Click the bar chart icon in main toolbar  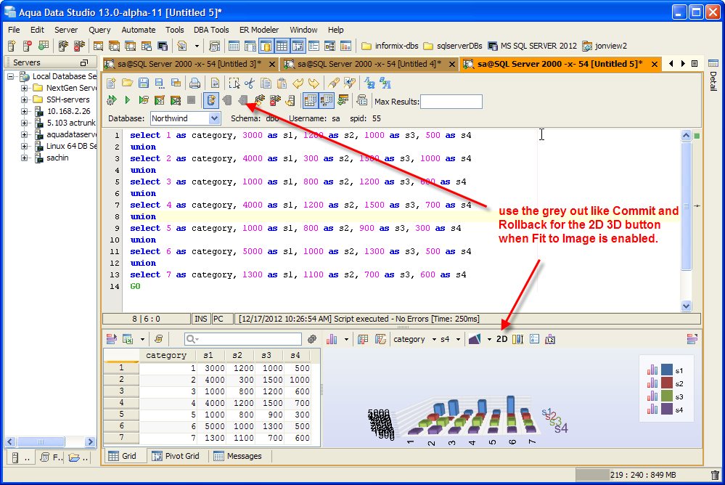[x=345, y=46]
